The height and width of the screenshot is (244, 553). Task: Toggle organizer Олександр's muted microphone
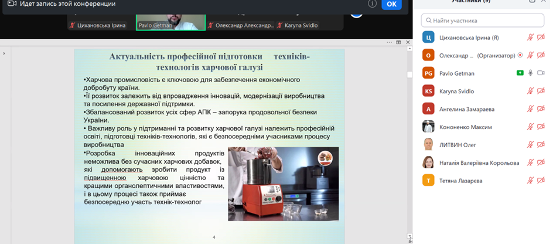point(530,55)
